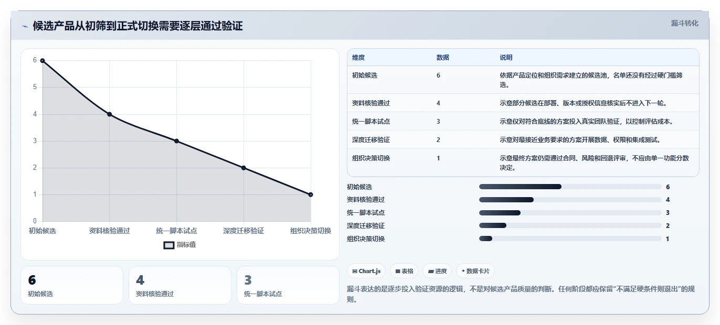Click the 资料核验通过 progress bar
Screen dimensions: 720x325
[570, 200]
